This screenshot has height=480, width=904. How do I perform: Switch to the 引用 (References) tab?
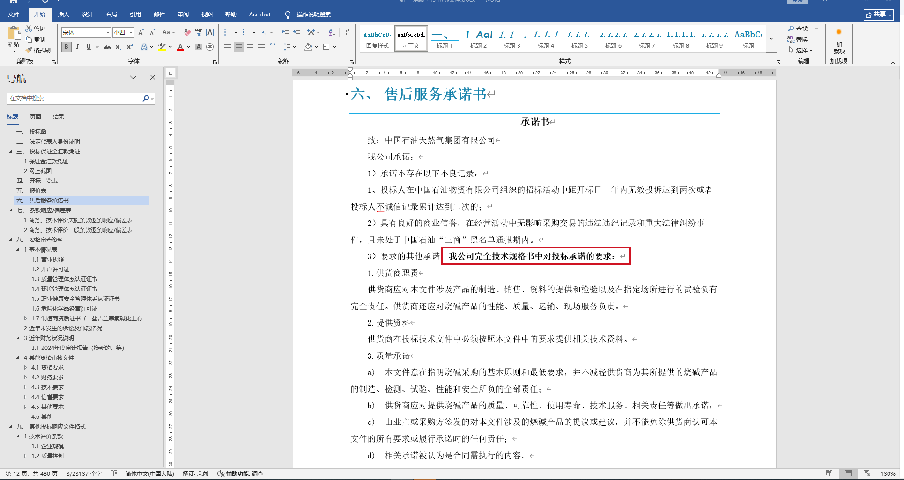click(x=135, y=15)
